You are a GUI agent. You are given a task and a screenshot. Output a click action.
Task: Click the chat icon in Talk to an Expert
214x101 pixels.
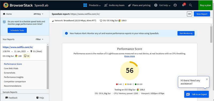pos(188,95)
